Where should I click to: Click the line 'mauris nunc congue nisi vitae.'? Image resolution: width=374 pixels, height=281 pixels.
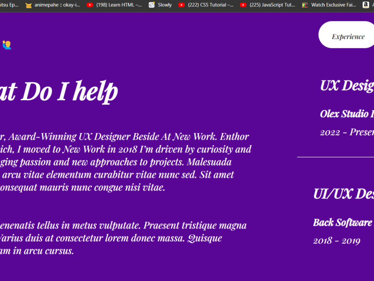(x=83, y=188)
